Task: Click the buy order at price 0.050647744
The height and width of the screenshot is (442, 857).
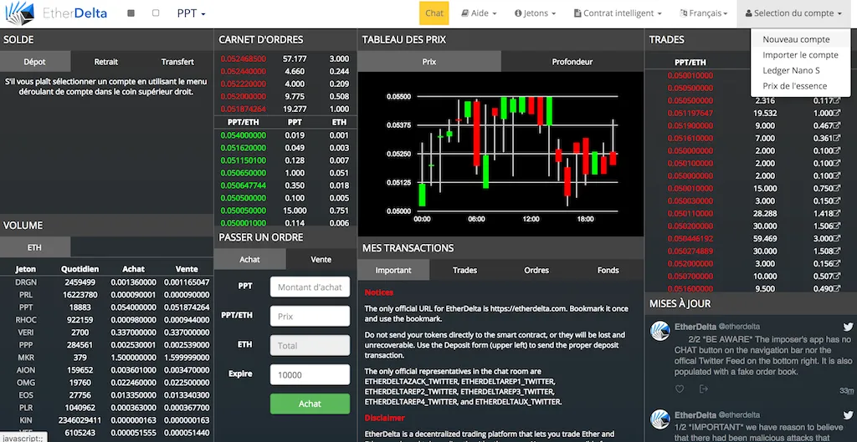Action: (x=285, y=185)
